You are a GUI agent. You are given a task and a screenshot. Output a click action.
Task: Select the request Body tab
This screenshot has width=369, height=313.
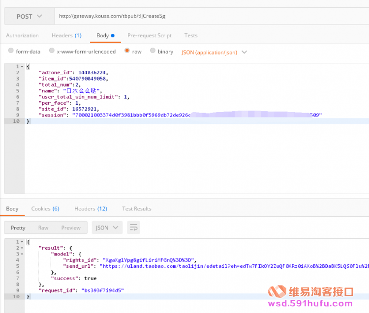105,35
